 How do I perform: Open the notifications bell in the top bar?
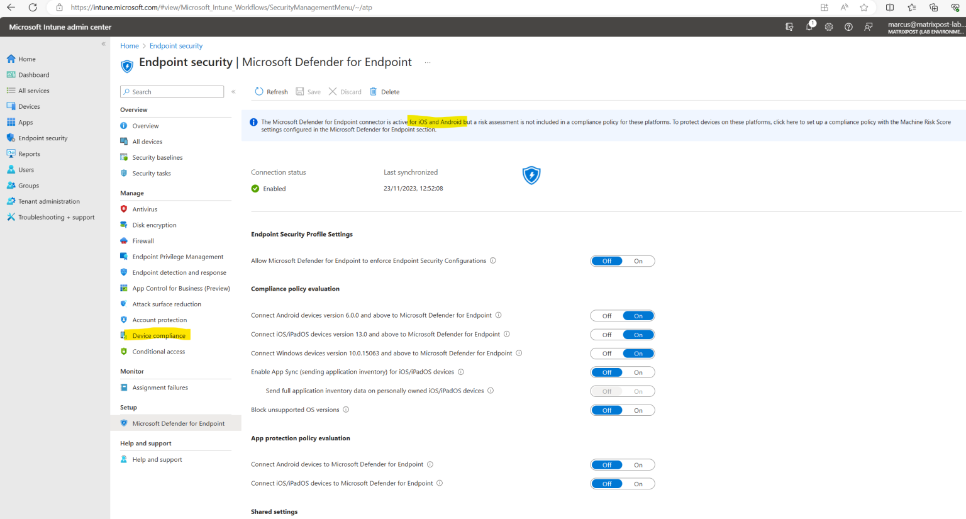pyautogui.click(x=809, y=27)
